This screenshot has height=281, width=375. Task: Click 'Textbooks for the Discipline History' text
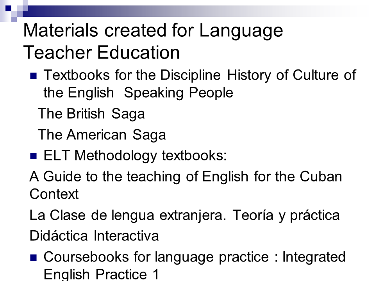(157, 75)
